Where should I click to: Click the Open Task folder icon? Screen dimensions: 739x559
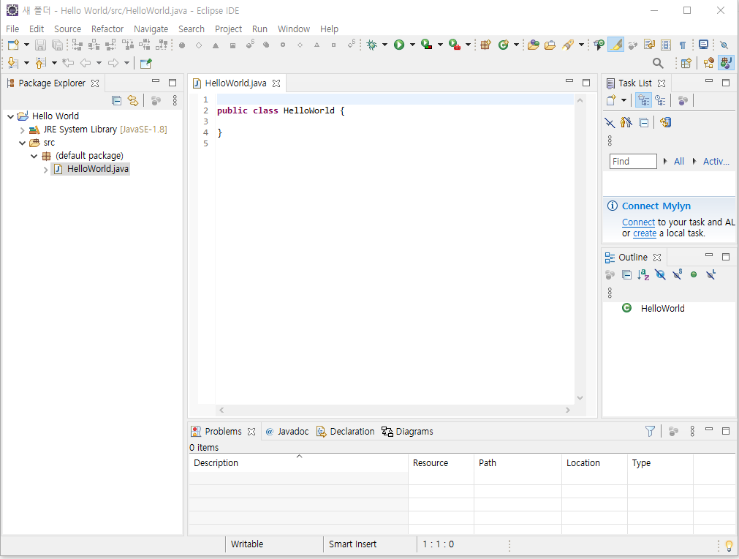coord(550,45)
